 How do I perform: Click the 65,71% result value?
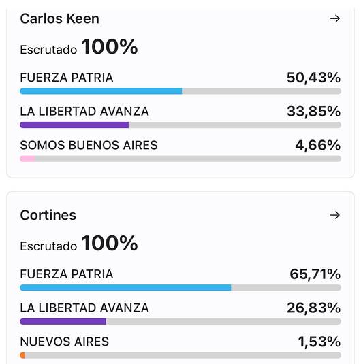pyautogui.click(x=315, y=274)
